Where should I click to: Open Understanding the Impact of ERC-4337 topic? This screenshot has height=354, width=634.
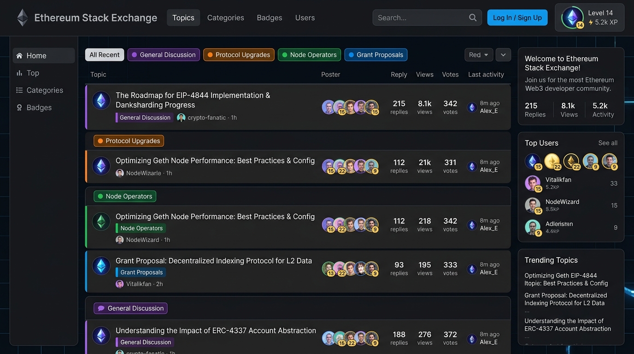(216, 330)
